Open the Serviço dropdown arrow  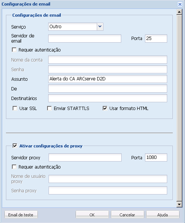pyautogui.click(x=100, y=27)
